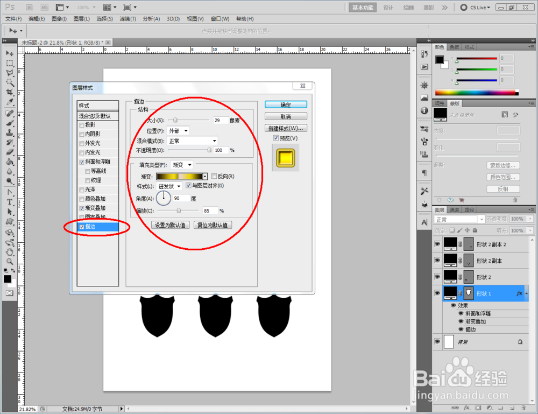Screen dimensions: 538x414
Task: Click the stroke gradient color bar
Action: pos(180,177)
